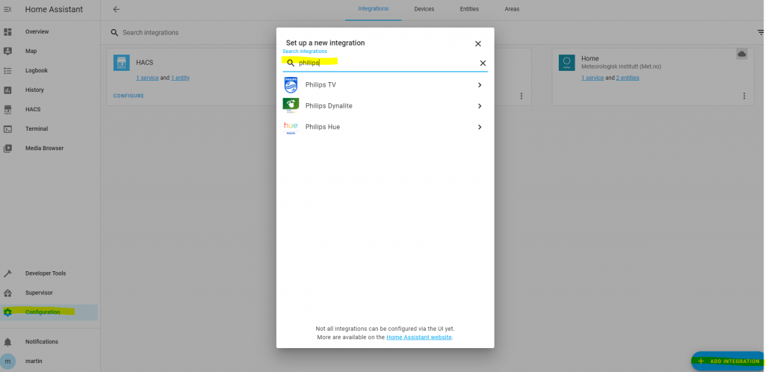
Task: Open the martin user avatar
Action: 7,362
